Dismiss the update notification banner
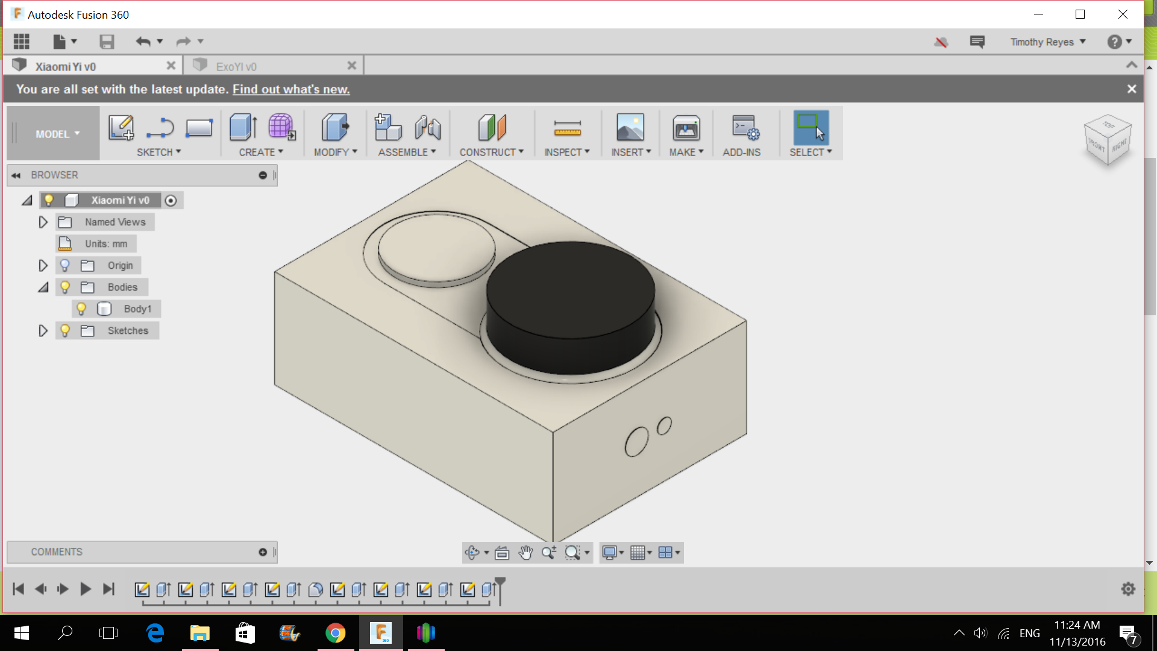The height and width of the screenshot is (651, 1157). point(1132,89)
